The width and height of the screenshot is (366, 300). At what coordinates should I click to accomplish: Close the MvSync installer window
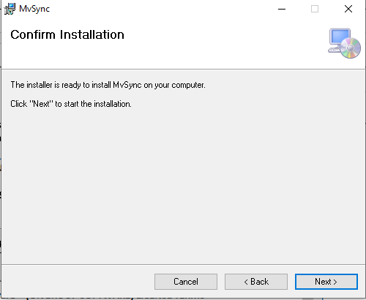point(348,9)
